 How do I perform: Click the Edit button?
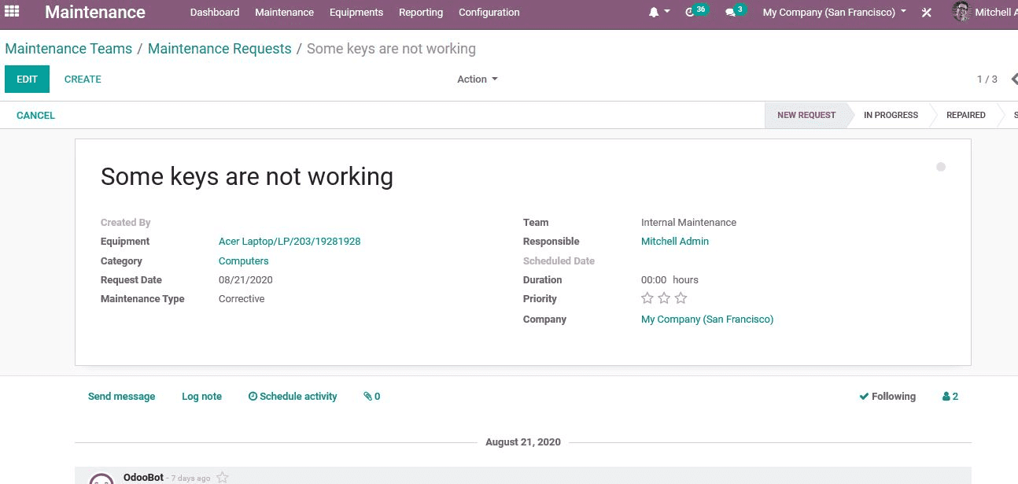coord(27,79)
